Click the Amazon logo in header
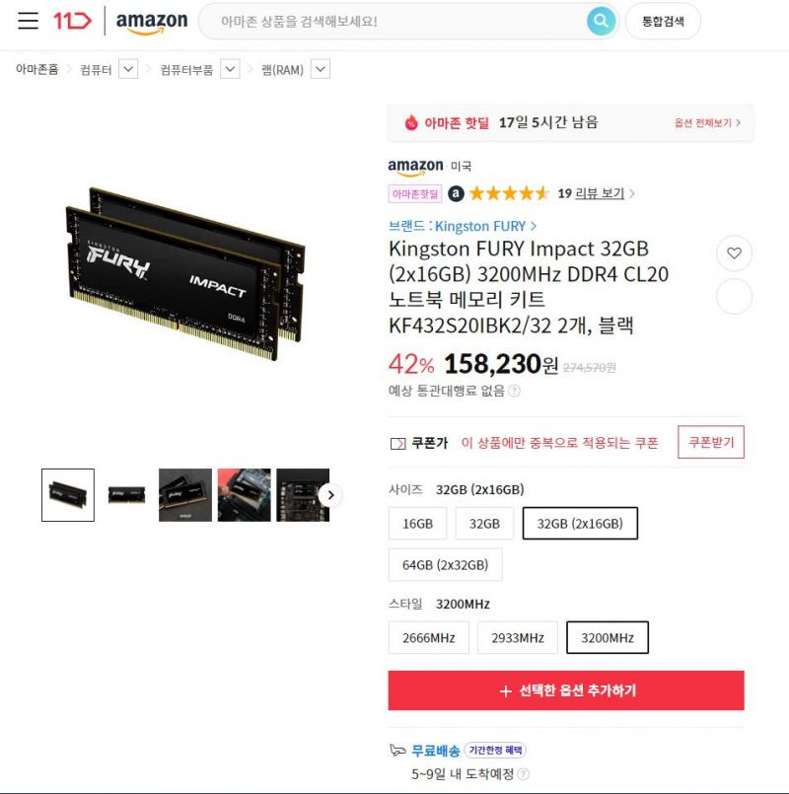The height and width of the screenshot is (794, 789). [x=152, y=23]
